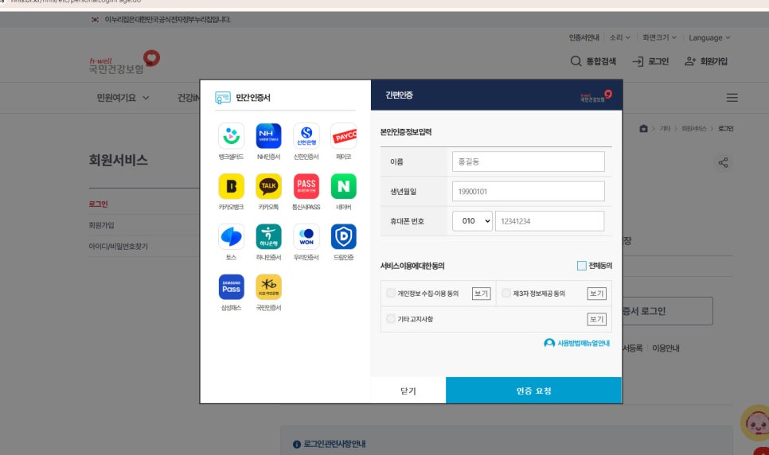Select the 토스 icon

point(231,237)
